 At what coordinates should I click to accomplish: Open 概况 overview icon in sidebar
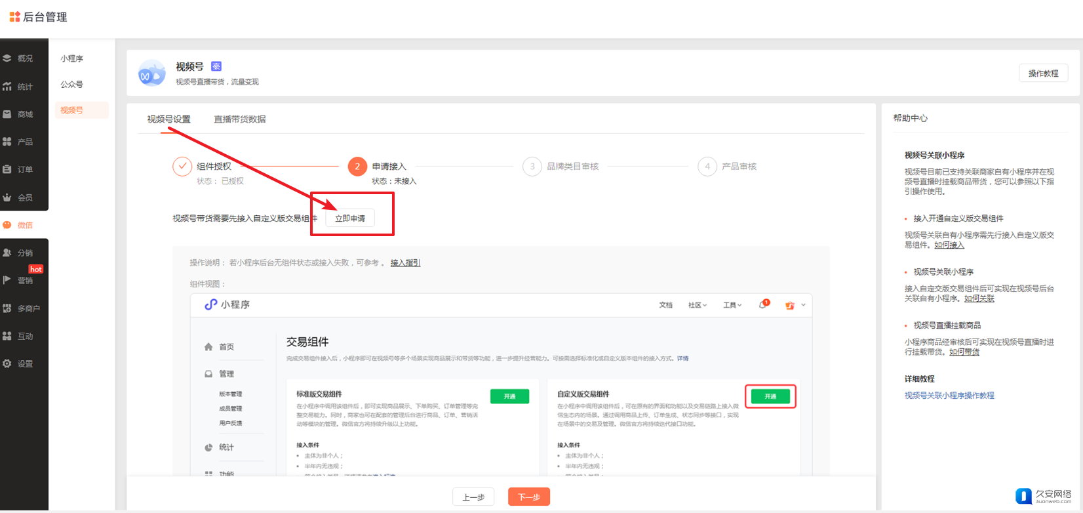point(7,58)
